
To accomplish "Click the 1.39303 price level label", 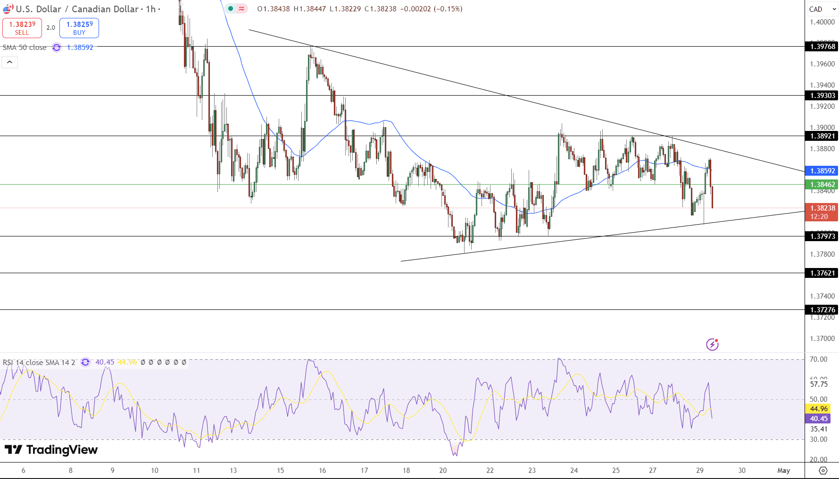I will click(822, 96).
